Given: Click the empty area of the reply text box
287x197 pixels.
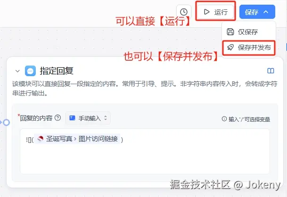Looking at the screenshot, I should click(x=145, y=159).
